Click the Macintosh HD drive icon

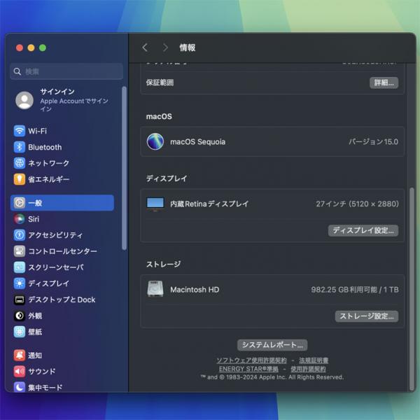155,289
